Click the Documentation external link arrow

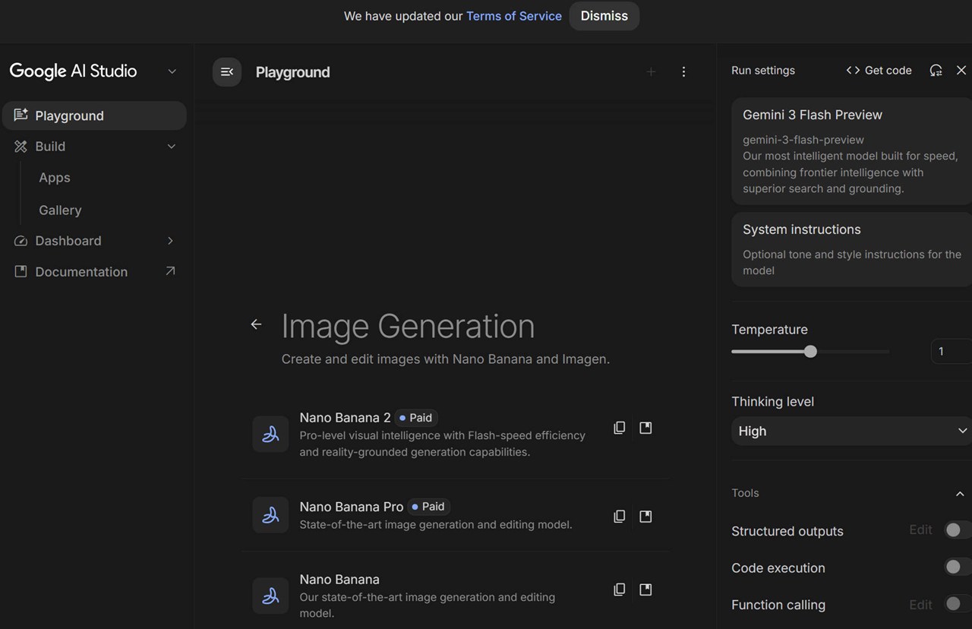pyautogui.click(x=170, y=271)
